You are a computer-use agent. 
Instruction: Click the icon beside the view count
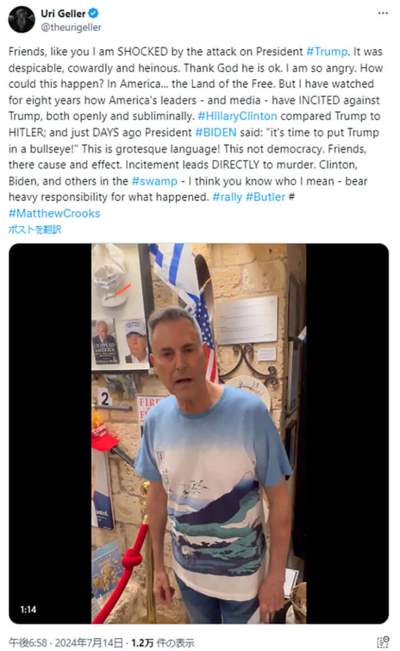pos(383,642)
